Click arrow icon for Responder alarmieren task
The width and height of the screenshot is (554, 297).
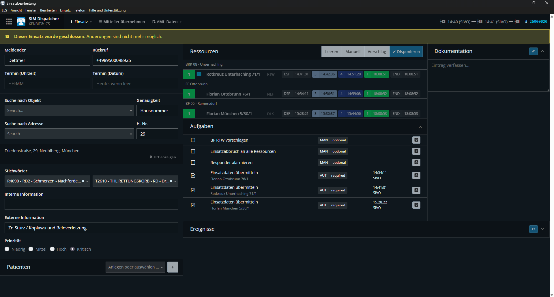point(416,163)
